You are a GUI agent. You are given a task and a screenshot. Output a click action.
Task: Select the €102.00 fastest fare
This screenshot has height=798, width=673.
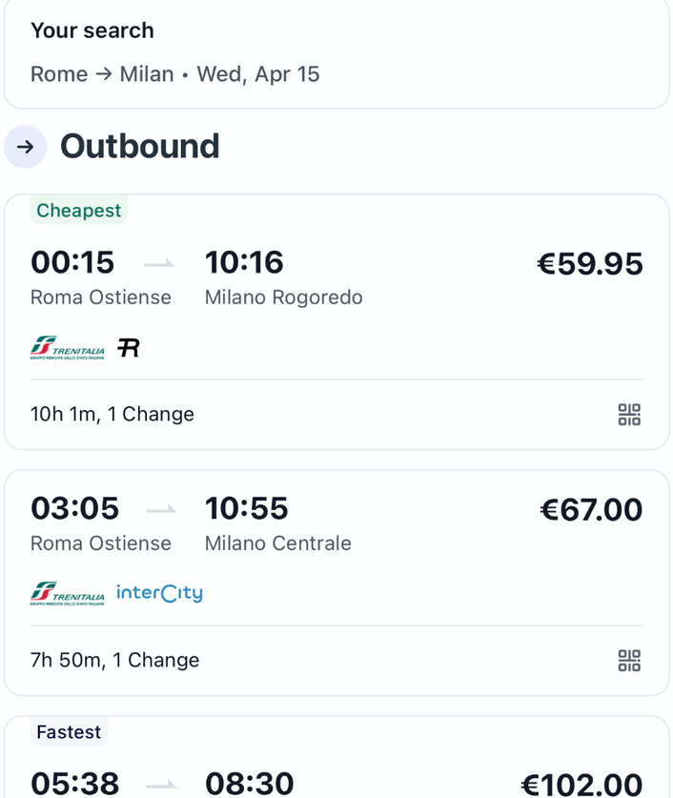coord(581,785)
